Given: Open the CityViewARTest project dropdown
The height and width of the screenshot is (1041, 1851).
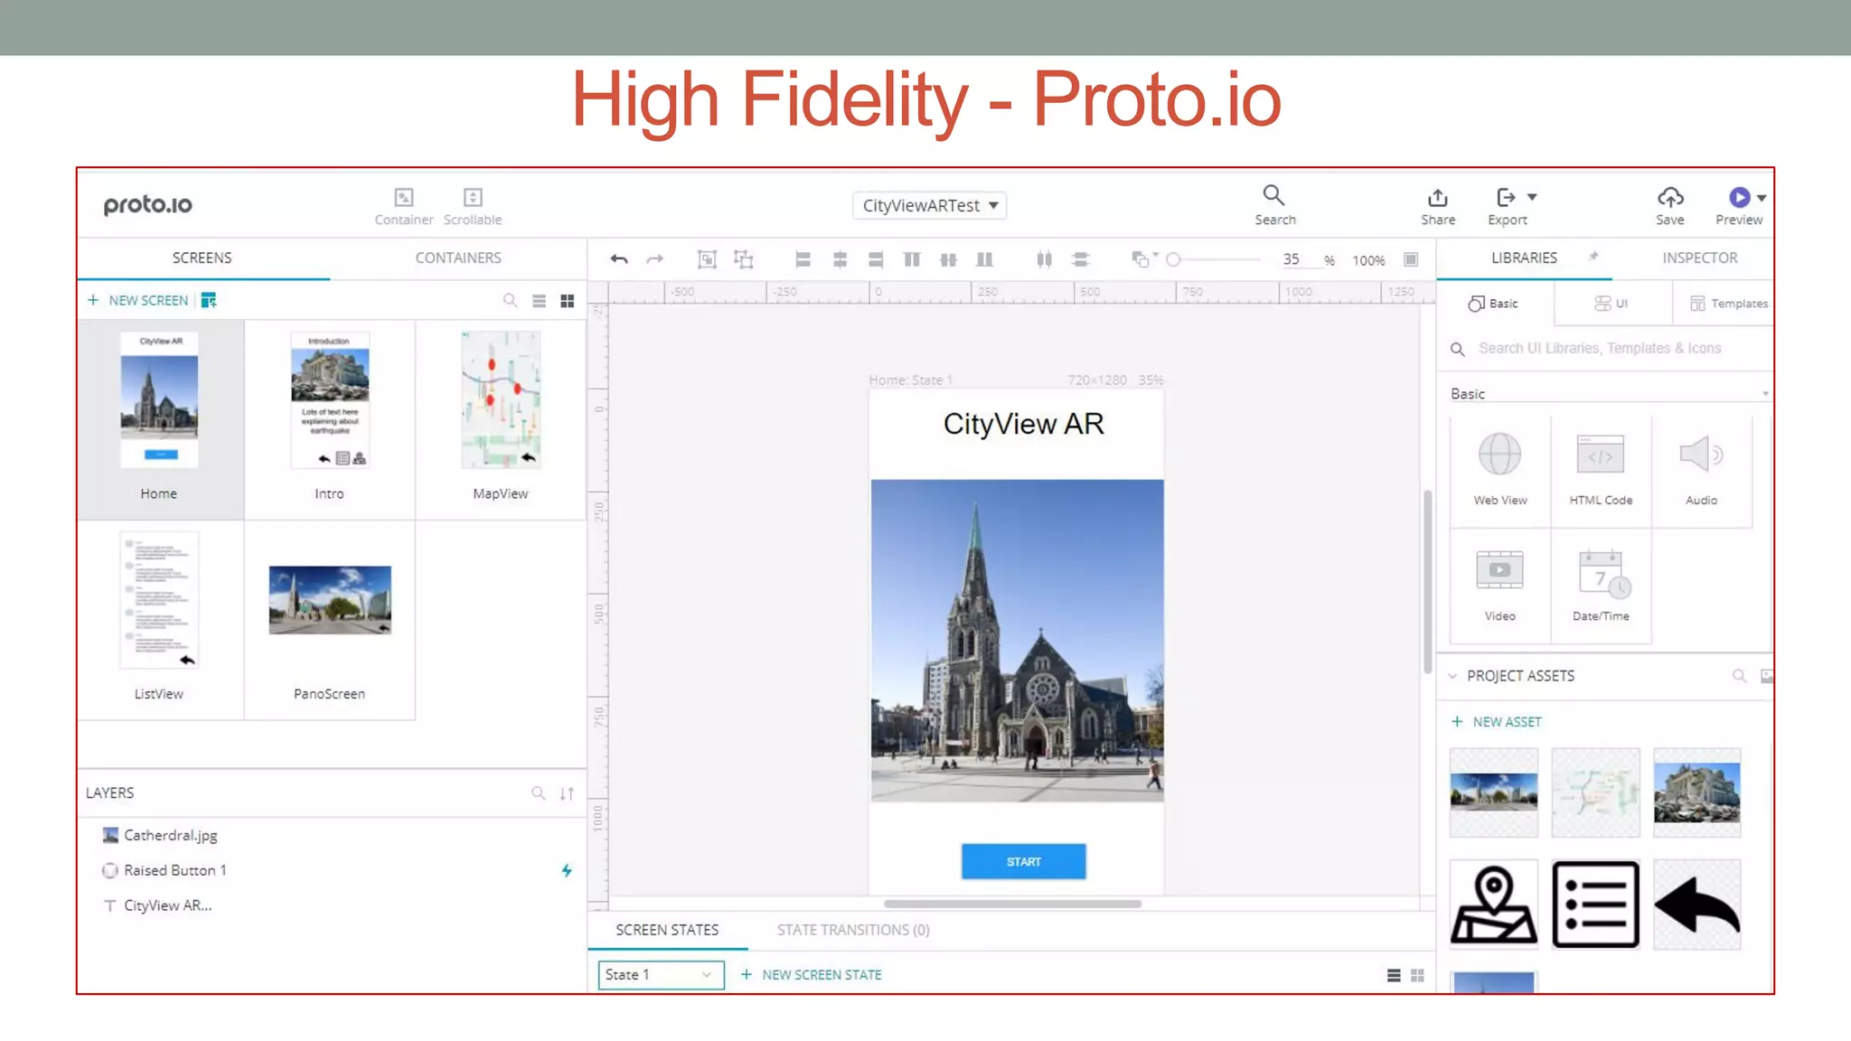Looking at the screenshot, I should click(929, 205).
